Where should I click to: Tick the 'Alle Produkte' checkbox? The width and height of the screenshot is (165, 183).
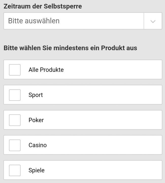pyautogui.click(x=15, y=70)
